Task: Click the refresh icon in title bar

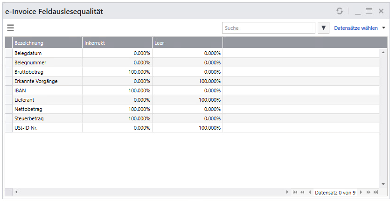Action: (x=339, y=11)
